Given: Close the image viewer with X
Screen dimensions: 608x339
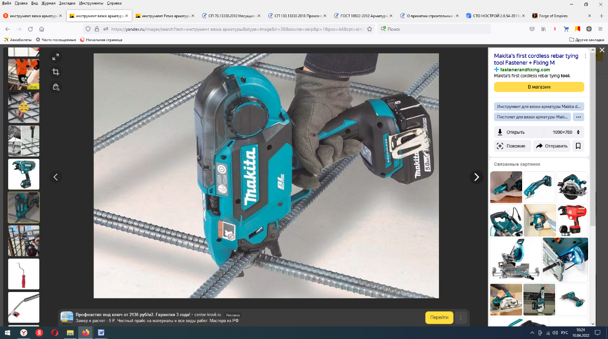Looking at the screenshot, I should pyautogui.click(x=602, y=50).
